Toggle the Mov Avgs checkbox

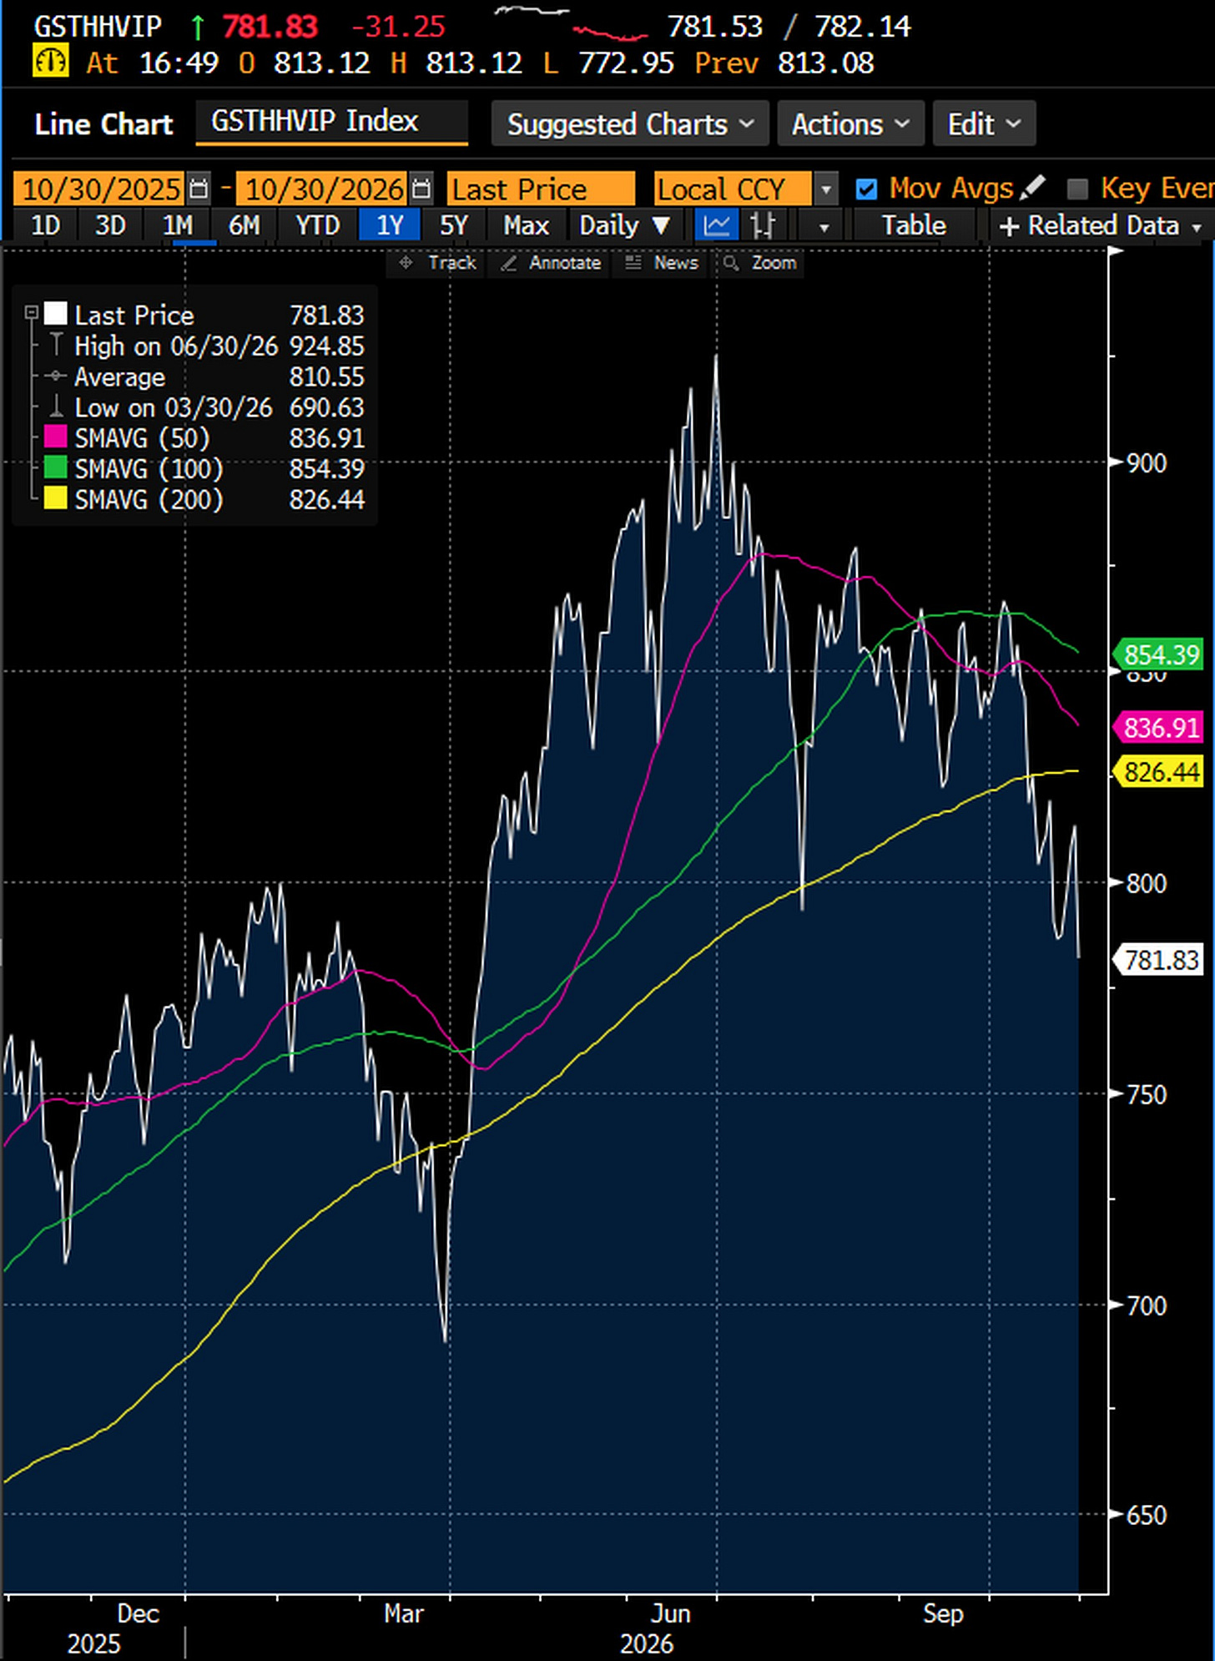click(x=867, y=189)
